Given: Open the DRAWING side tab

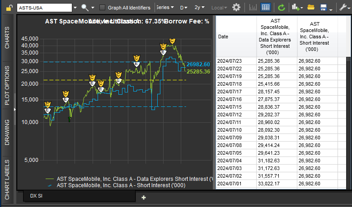Looking at the screenshot, I should 7,133.
